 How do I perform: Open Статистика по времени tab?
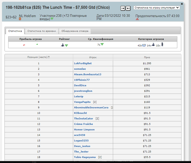[x=42, y=31]
